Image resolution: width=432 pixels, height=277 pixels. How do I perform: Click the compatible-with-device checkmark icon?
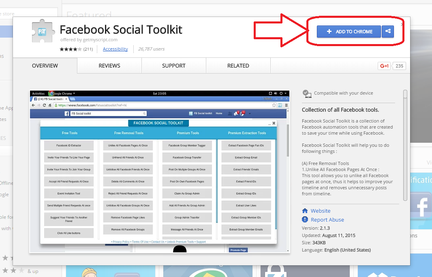tap(307, 93)
